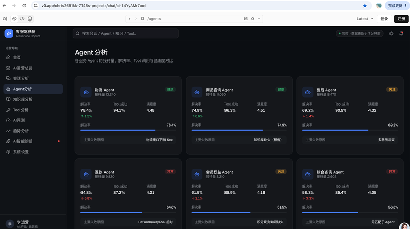410x229 pixels.
Task: Refresh the preview frame
Action: [253, 19]
